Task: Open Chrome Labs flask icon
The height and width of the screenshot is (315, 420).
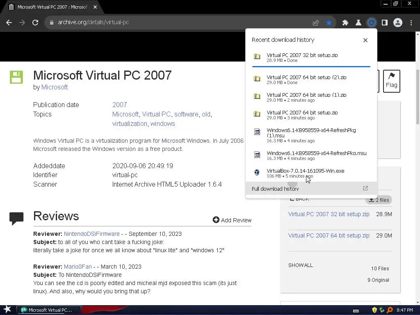Action: 358,23
